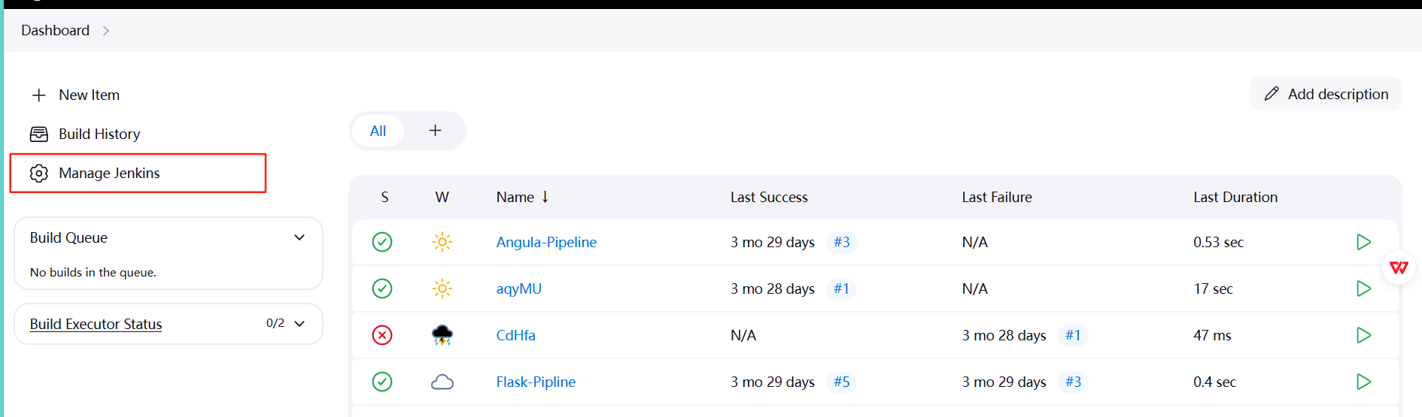1422x417 pixels.
Task: Click the N/A last failure cell of aqyMU
Action: tap(975, 289)
